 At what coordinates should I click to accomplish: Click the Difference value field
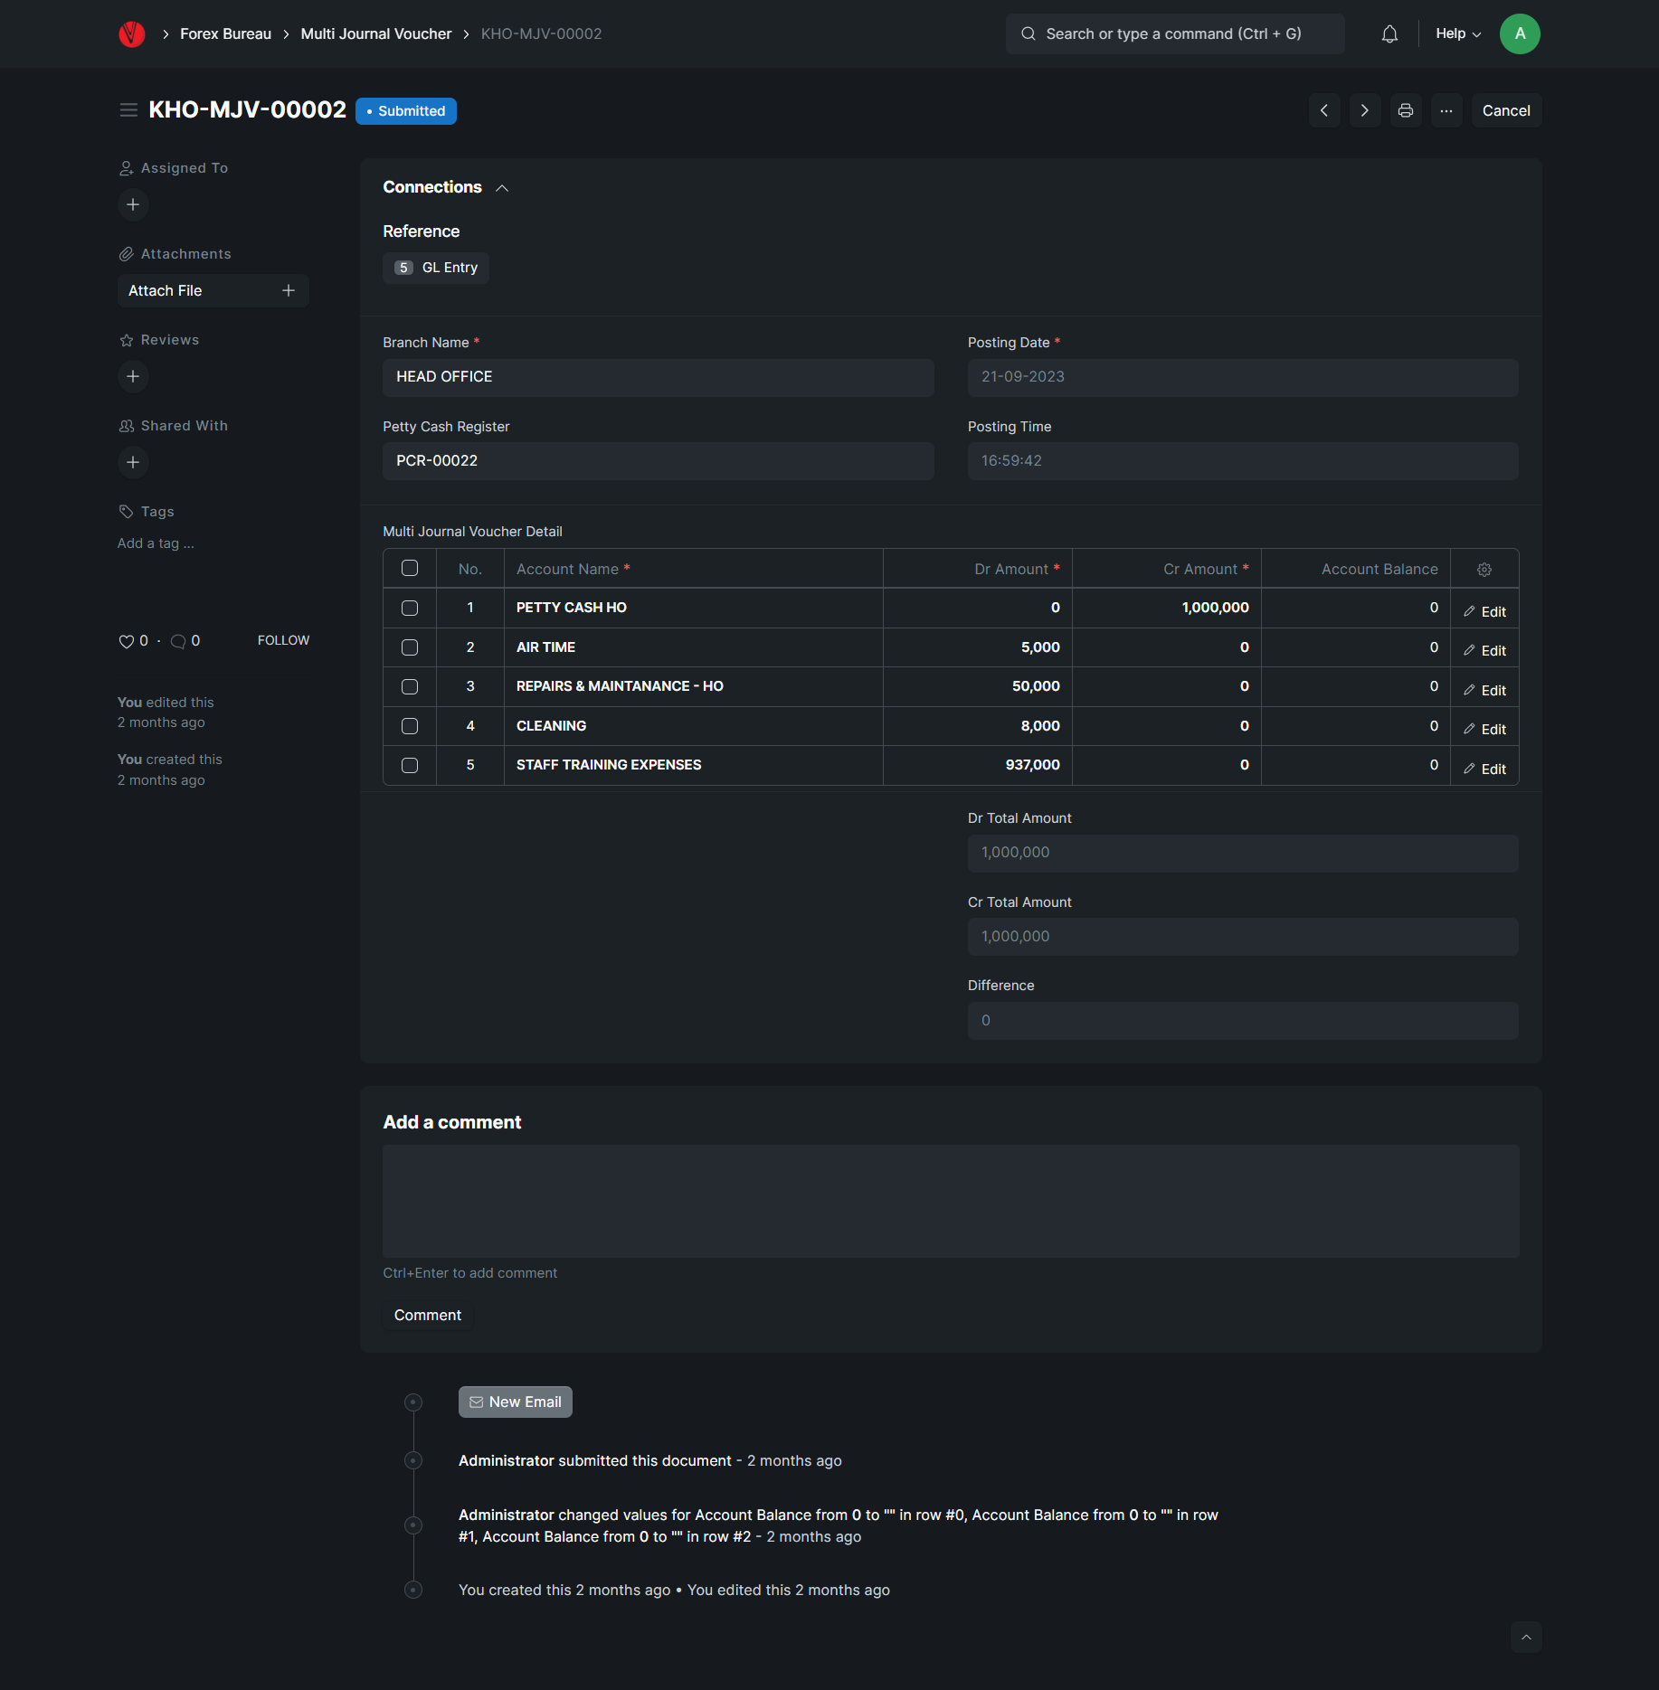[1243, 1021]
